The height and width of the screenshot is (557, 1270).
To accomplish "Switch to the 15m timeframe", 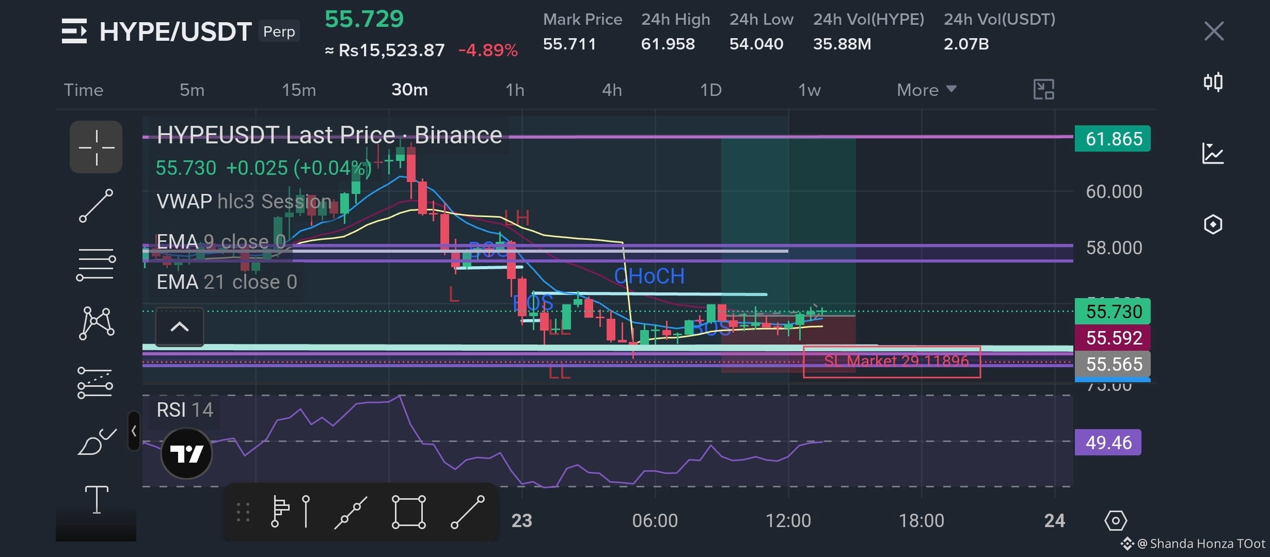I will [x=298, y=90].
